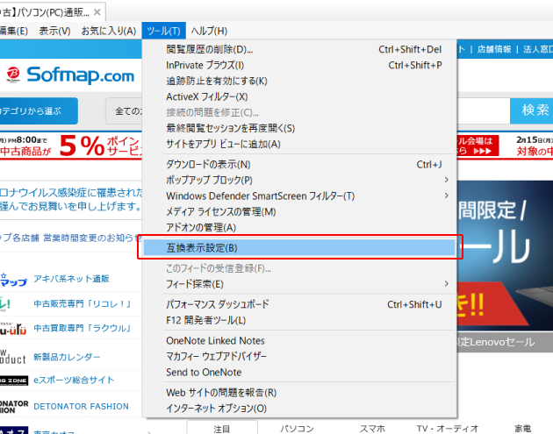Click the 検索 search button

pyautogui.click(x=531, y=110)
